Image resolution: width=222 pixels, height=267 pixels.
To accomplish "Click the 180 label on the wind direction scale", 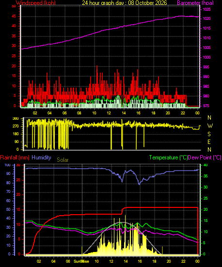I will click(16, 134).
